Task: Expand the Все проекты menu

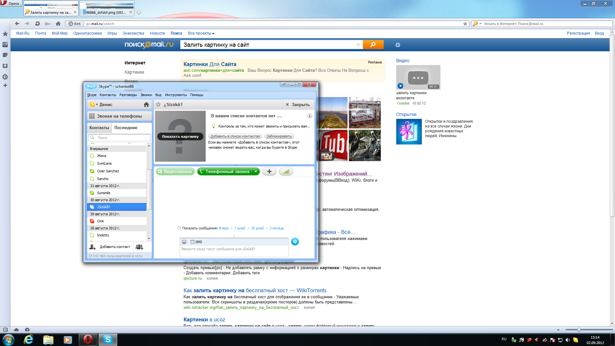Action: (201, 33)
